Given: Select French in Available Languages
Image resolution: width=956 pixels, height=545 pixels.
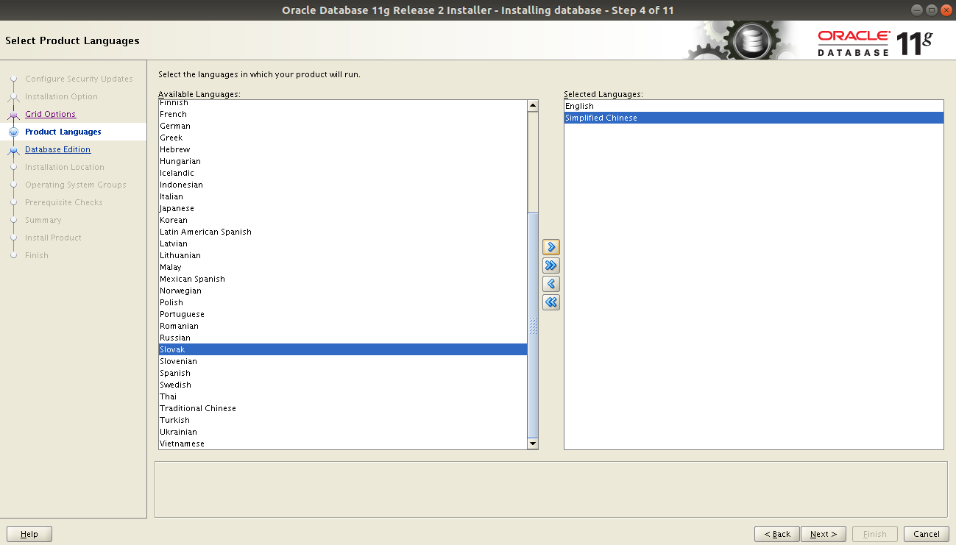Looking at the screenshot, I should 173,114.
